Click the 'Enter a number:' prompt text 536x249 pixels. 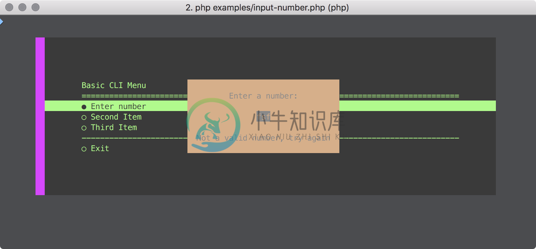tap(263, 96)
